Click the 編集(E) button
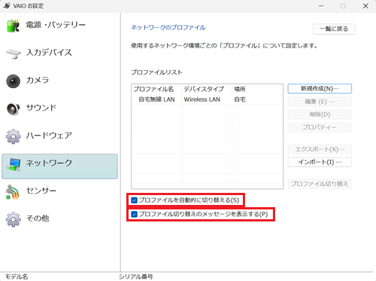The width and height of the screenshot is (376, 281). pos(320,102)
